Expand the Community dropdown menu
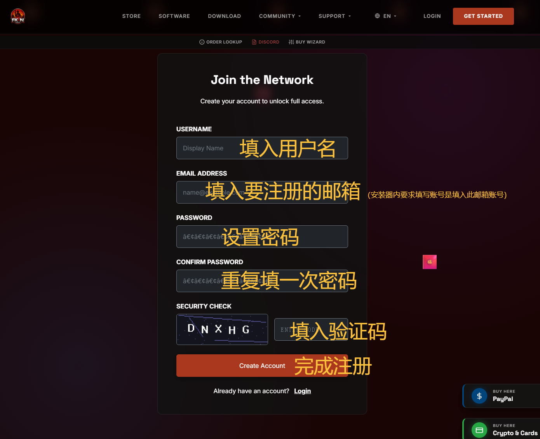 280,16
